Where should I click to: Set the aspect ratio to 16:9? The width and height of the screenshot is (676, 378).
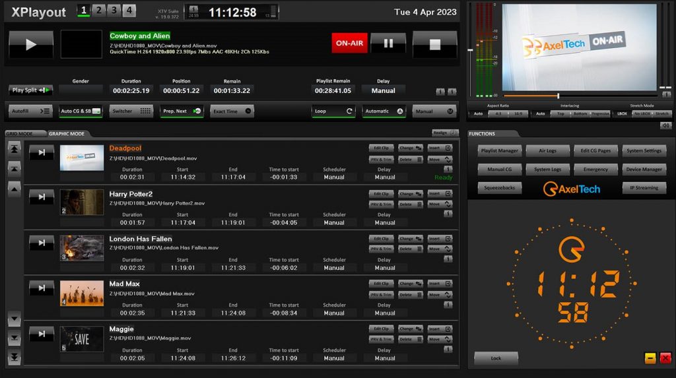click(518, 113)
